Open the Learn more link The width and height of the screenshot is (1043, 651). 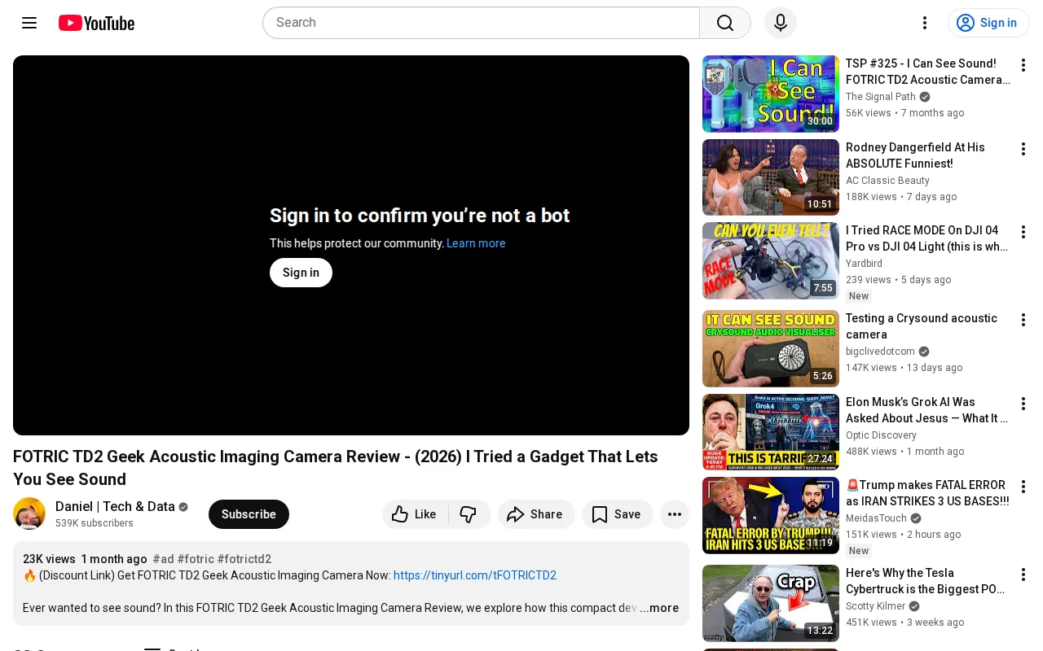coord(476,243)
